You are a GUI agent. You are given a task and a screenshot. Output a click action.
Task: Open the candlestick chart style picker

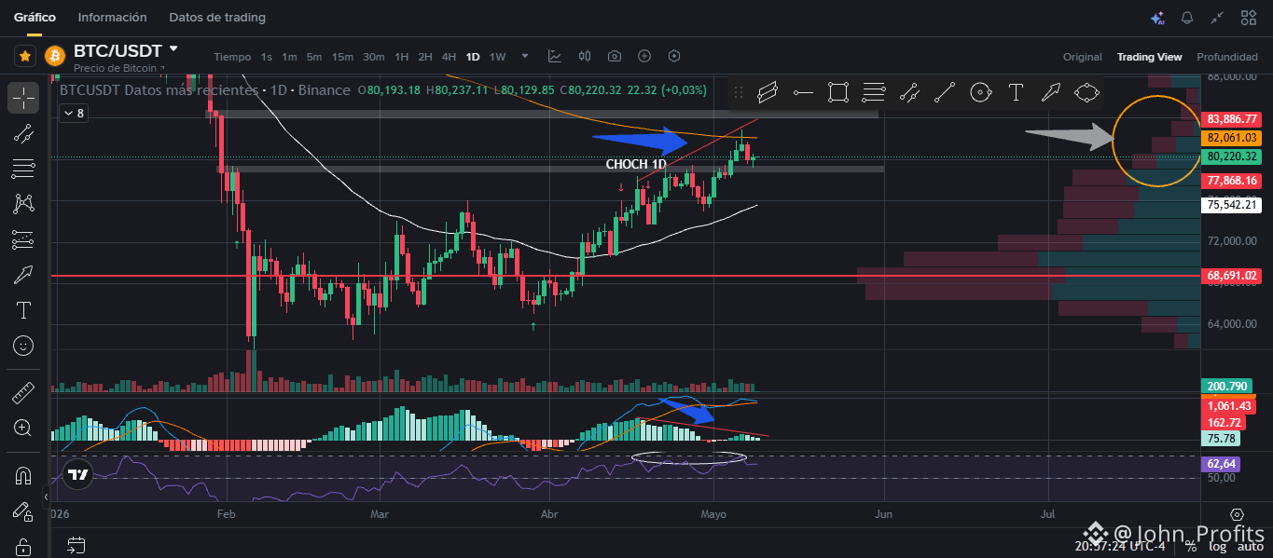(585, 56)
